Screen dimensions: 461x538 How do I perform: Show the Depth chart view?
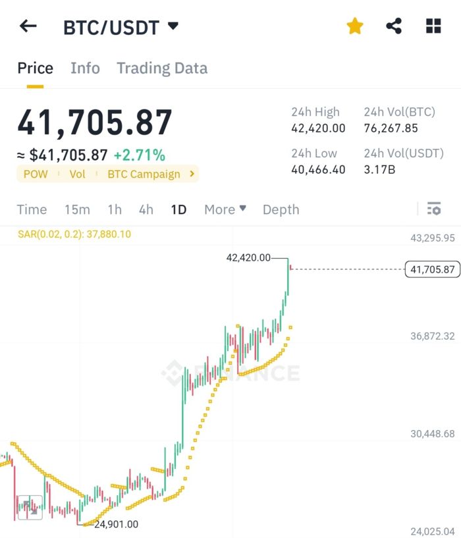[x=281, y=209]
